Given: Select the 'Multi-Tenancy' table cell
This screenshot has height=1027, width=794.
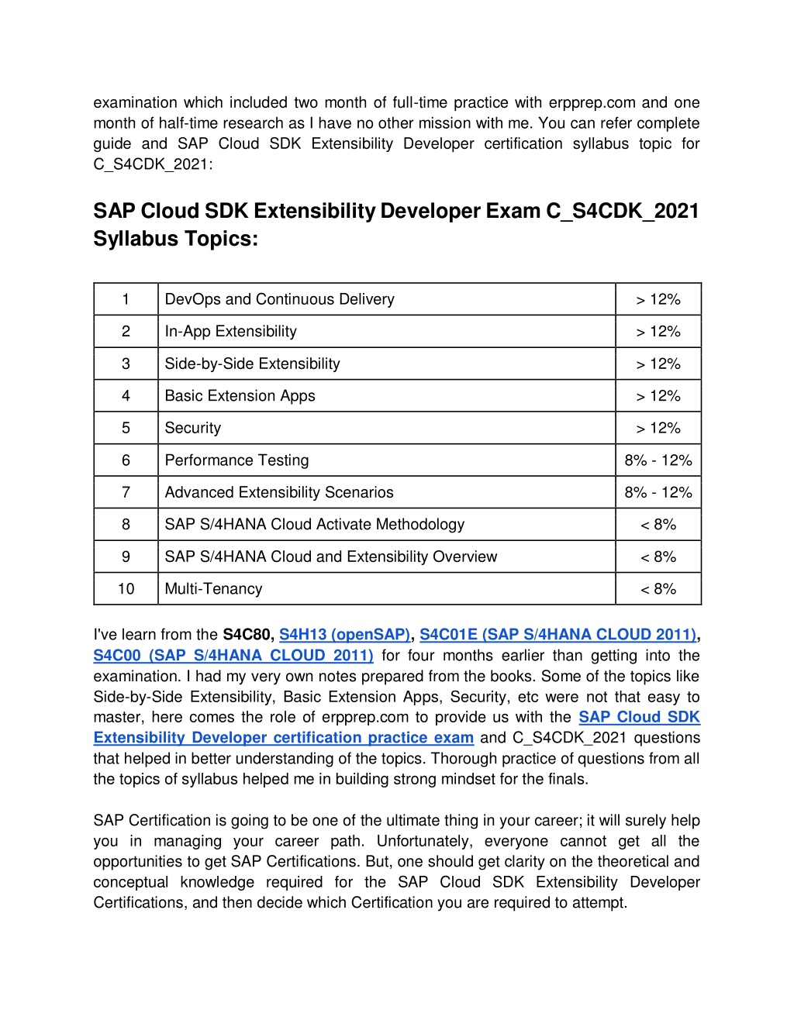Looking at the screenshot, I should pyautogui.click(x=387, y=589).
